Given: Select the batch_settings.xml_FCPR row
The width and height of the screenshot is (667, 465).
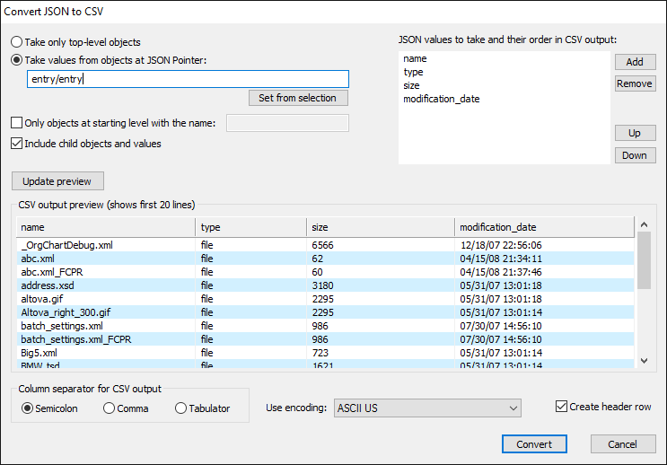Looking at the screenshot, I should tap(325, 339).
